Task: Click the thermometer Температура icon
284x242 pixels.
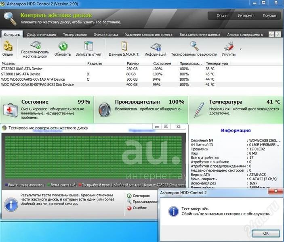Action: (x=199, y=110)
